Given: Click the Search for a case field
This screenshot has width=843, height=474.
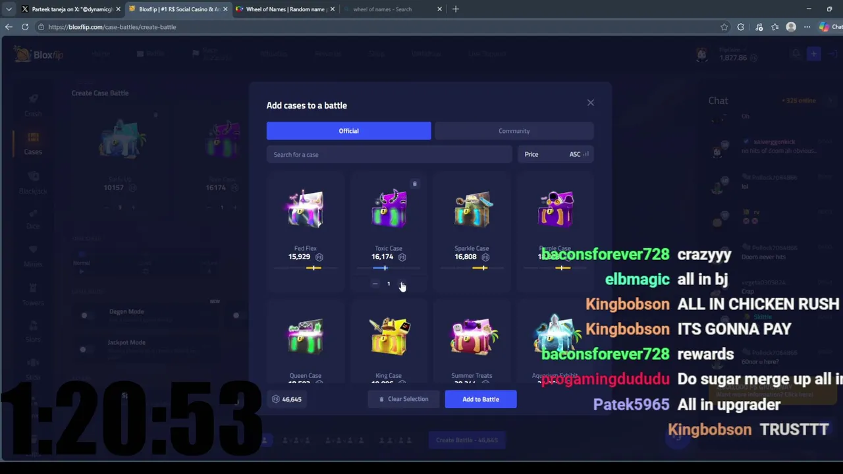Looking at the screenshot, I should point(389,155).
